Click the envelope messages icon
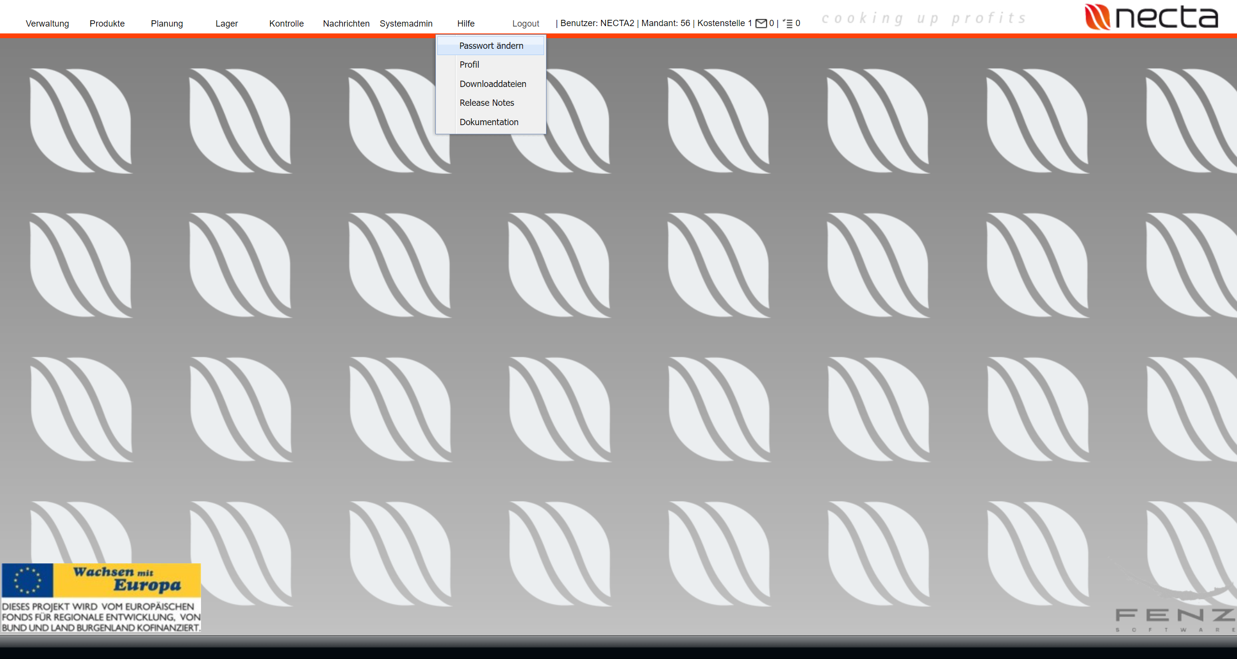This screenshot has height=659, width=1237. [x=761, y=23]
